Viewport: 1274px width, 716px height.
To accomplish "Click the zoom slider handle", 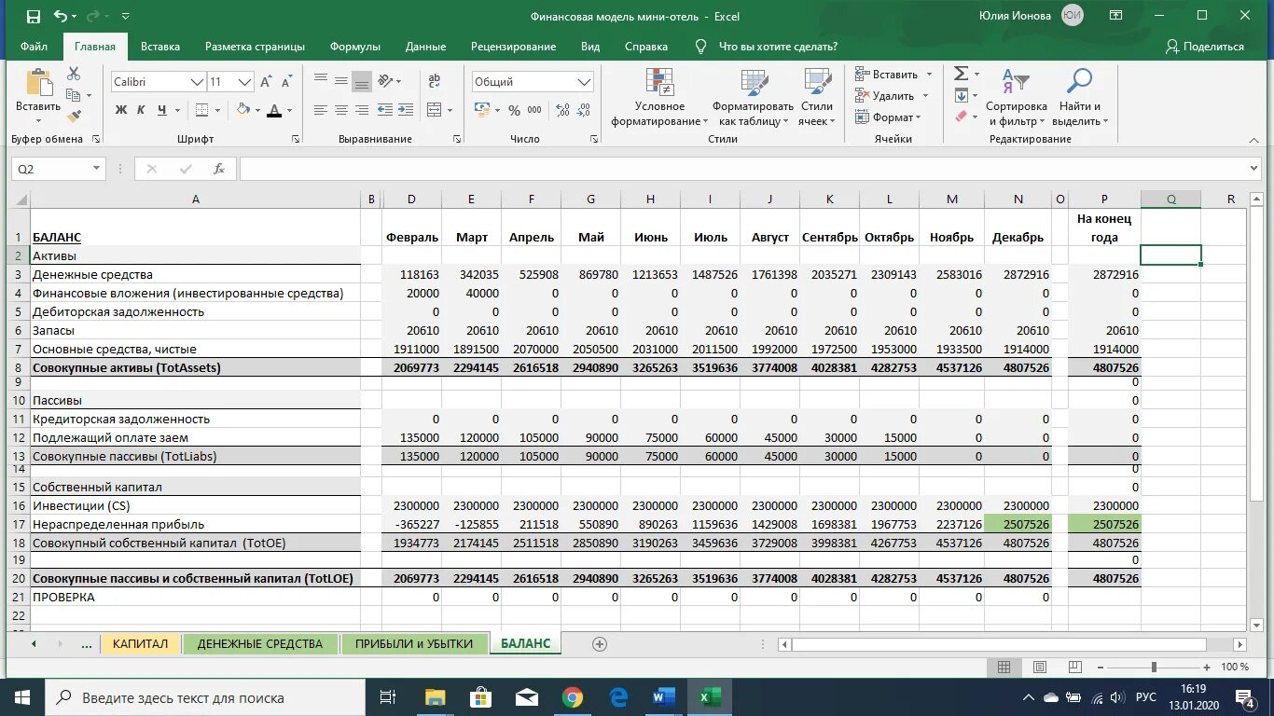I will [1154, 668].
